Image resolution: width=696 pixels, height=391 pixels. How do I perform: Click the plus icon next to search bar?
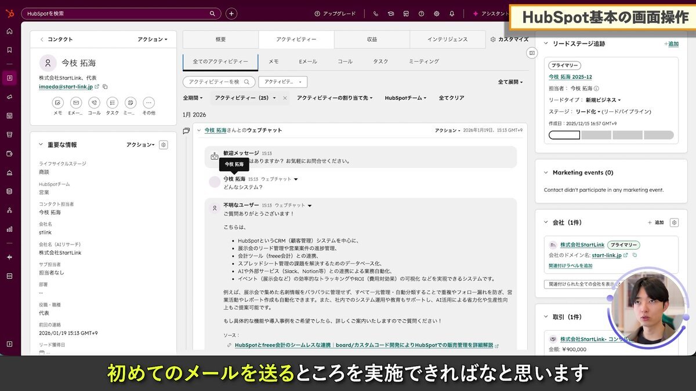[231, 13]
